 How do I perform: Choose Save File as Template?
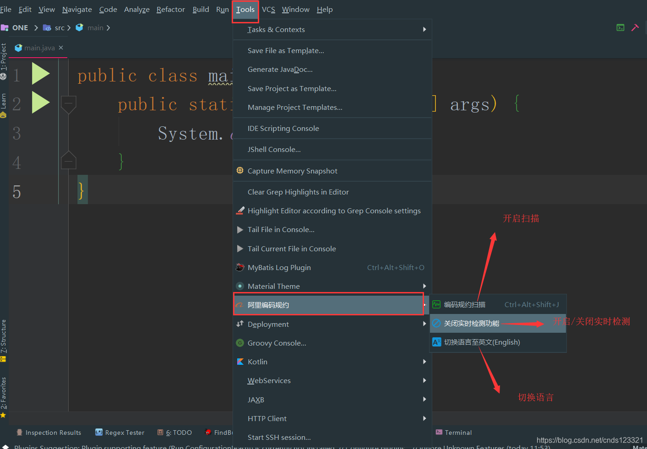pyautogui.click(x=332, y=50)
